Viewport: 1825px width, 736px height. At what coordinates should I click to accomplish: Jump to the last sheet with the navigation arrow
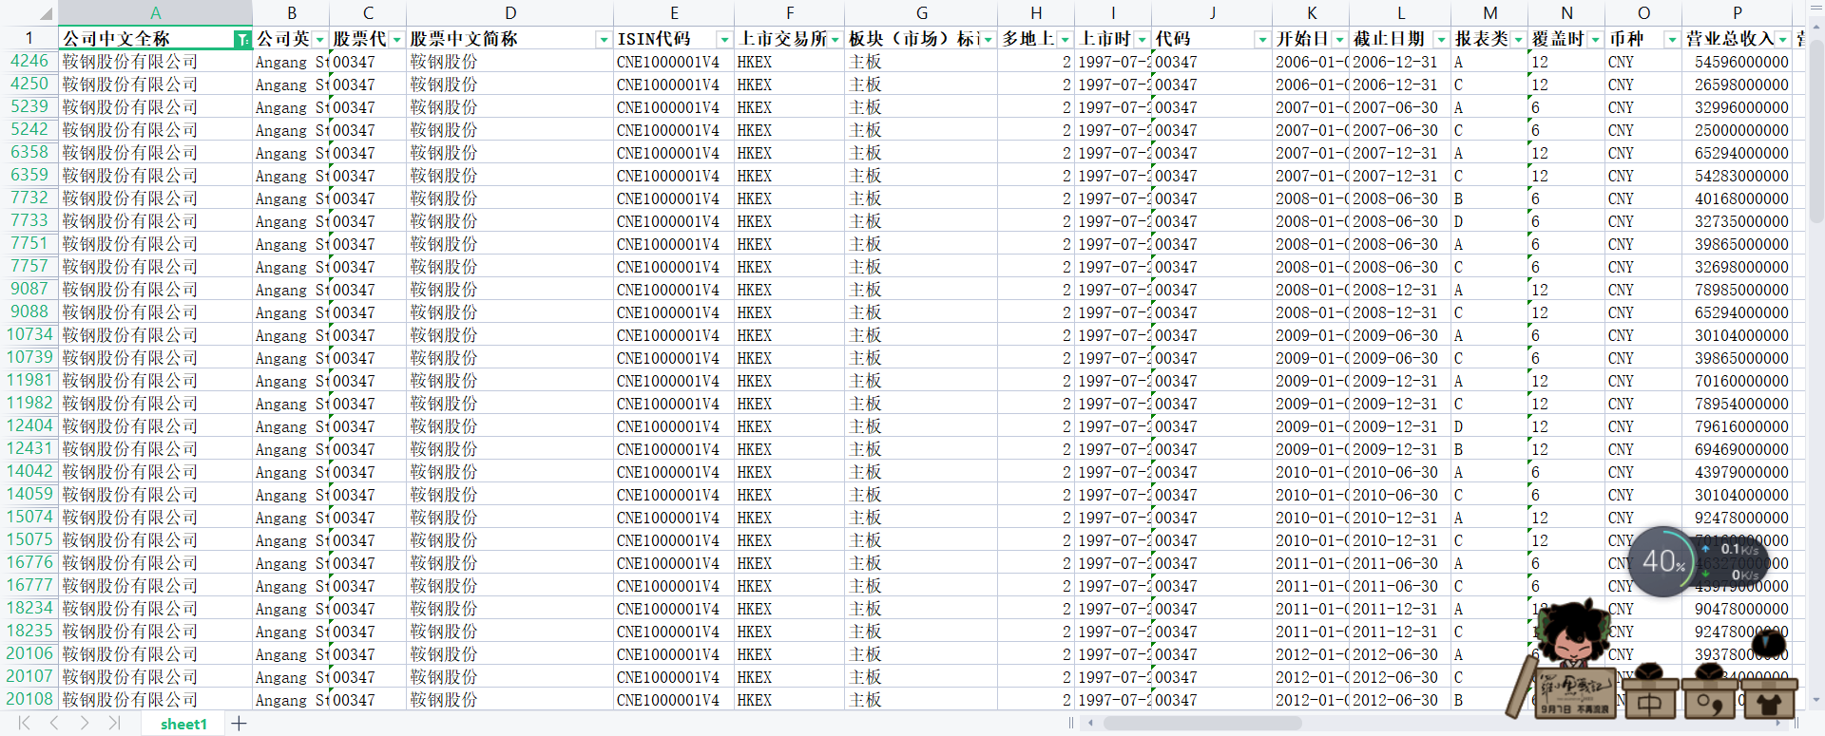(114, 724)
